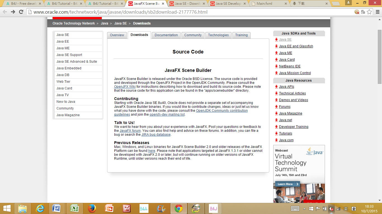Screen dimensions: 382x214
Task: Open Firefox from the taskbar
Action: click(x=91, y=208)
